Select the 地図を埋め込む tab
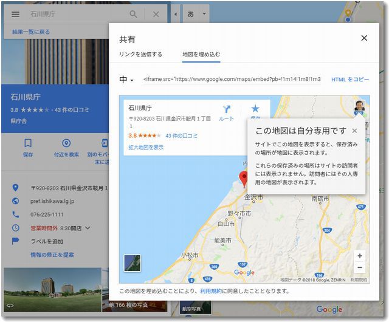 click(x=201, y=54)
